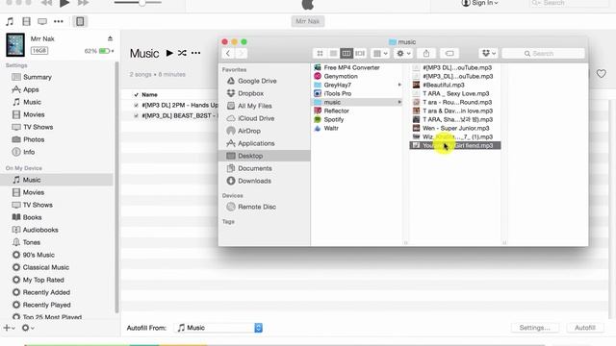
Task: Play the device Music list
Action: coord(169,53)
